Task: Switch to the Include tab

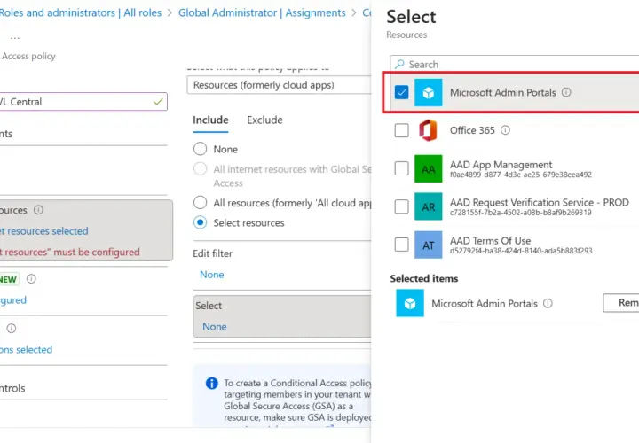Action: pos(210,120)
